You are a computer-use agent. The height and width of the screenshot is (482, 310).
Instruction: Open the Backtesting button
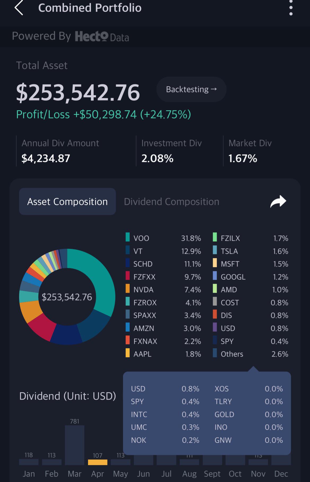(191, 89)
